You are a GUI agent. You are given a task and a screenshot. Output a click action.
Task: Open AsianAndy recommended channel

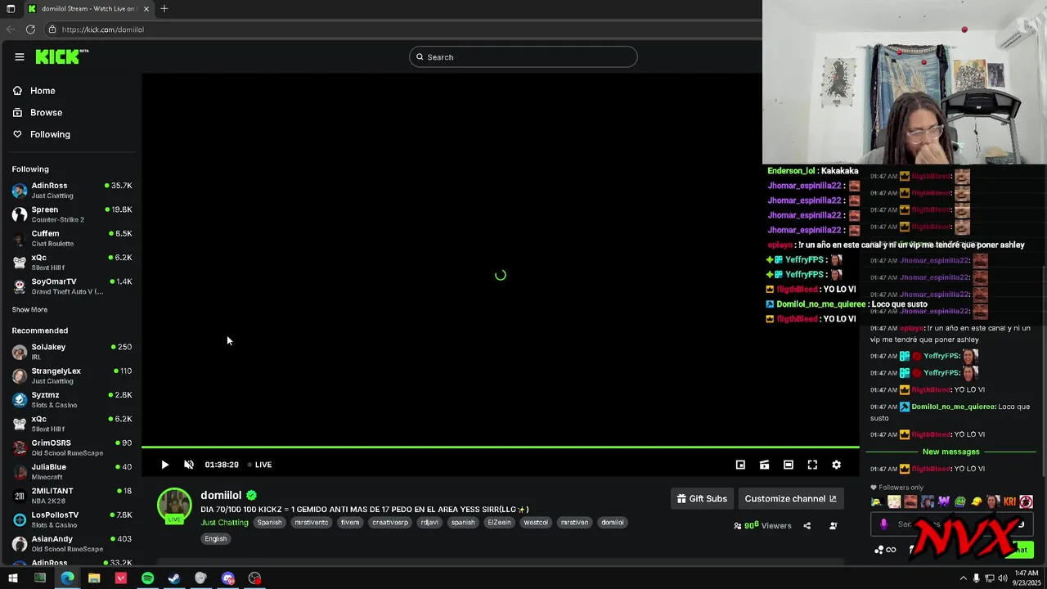point(71,544)
